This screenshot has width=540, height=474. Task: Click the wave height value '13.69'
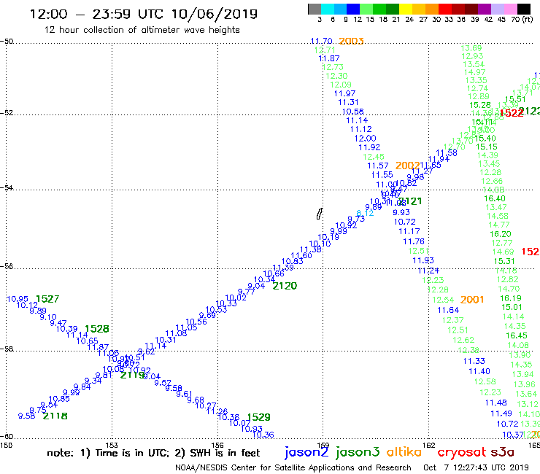[471, 48]
